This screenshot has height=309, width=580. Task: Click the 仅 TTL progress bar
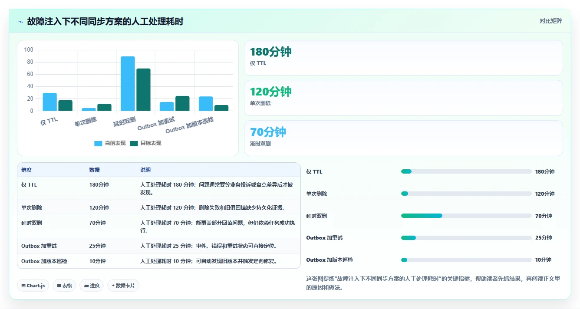click(466, 172)
